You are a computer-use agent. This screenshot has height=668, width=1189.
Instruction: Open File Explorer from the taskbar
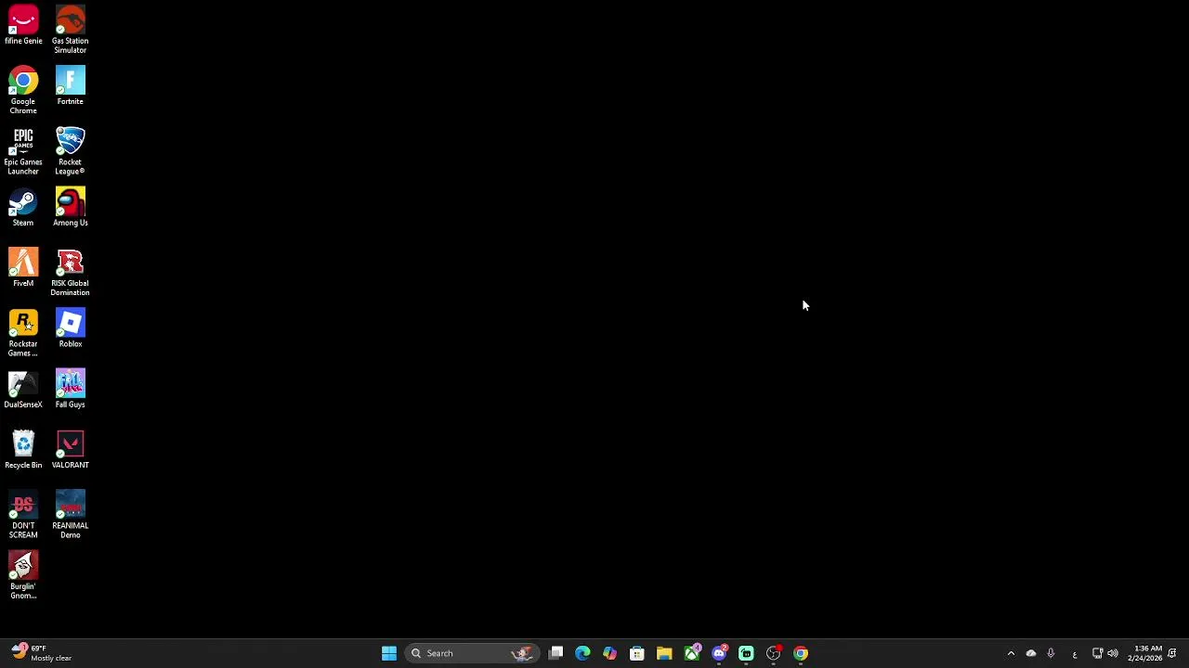coord(664,653)
